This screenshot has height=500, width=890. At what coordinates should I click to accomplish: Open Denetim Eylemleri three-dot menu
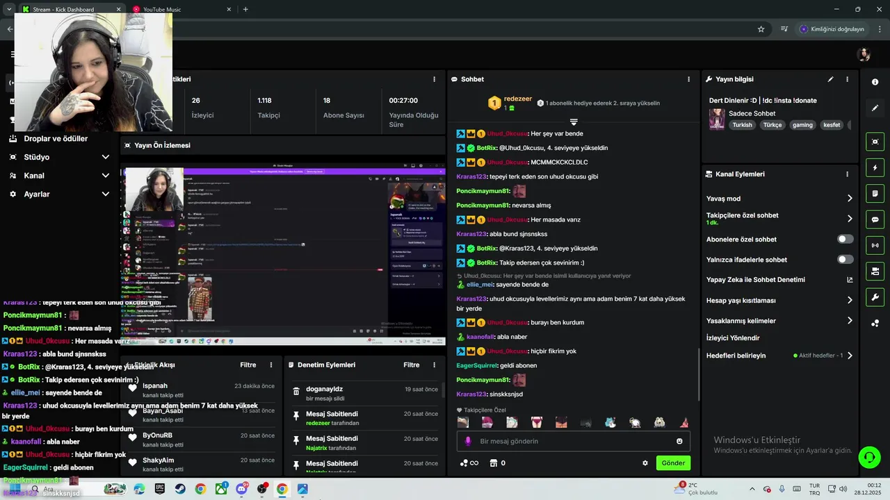435,365
